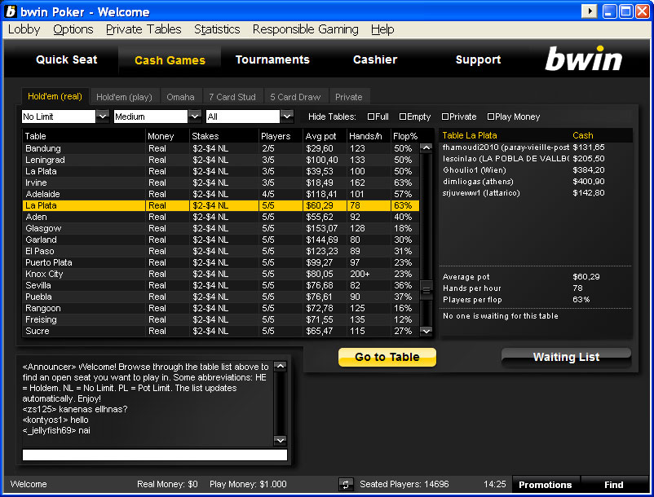Screen dimensions: 654x497
Task: Select the Sevilla table row
Action: [x=221, y=285]
